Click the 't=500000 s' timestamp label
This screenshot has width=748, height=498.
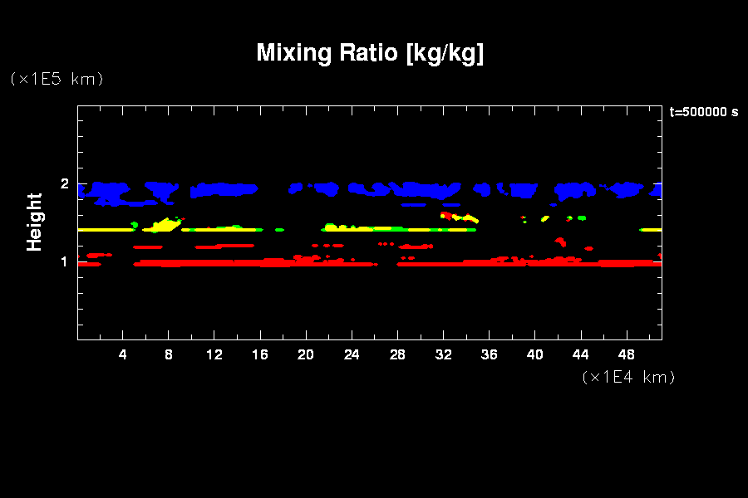pos(703,112)
